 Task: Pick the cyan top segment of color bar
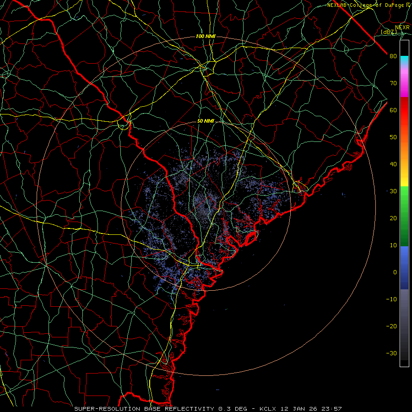(x=404, y=60)
